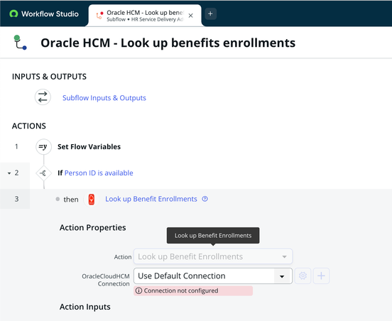Click the subflow icon beside the page title

pyautogui.click(x=21, y=43)
